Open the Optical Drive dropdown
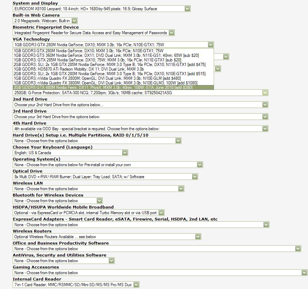This screenshot has height=289, width=308. [x=105, y=177]
